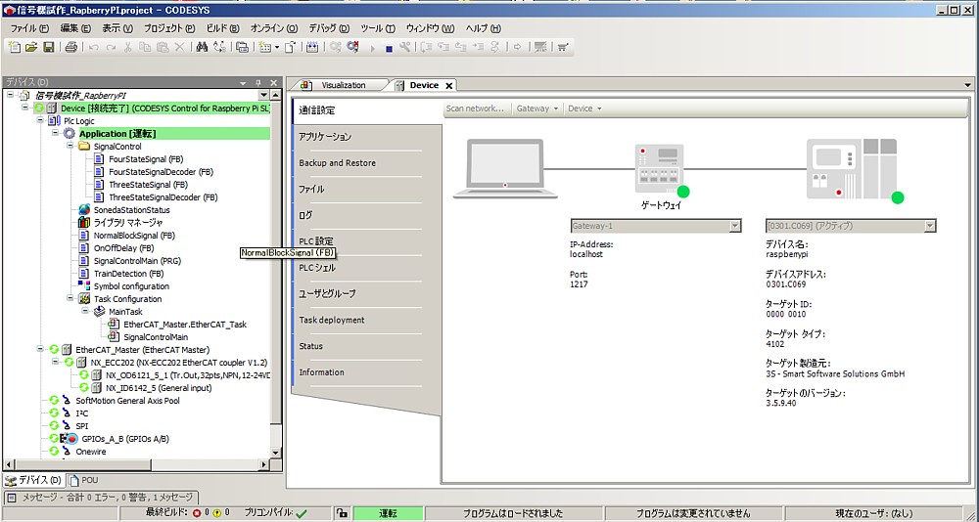Collapse the Plc Logic tree node
The height and width of the screenshot is (522, 979).
40,120
